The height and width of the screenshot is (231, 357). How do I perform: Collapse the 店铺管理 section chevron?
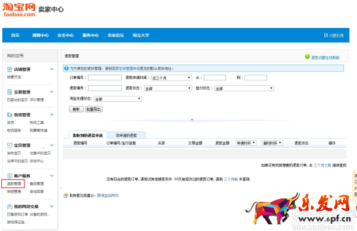[x=52, y=69]
